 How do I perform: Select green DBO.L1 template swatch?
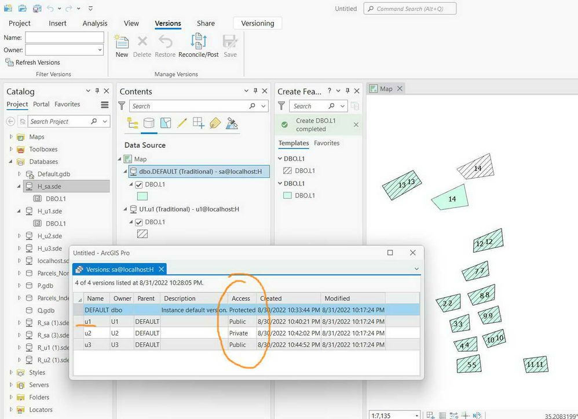point(287,195)
